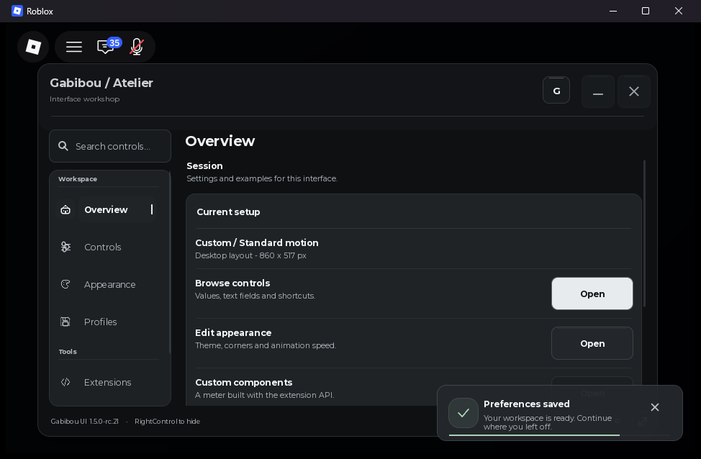Open the Controls sidebar tab
This screenshot has width=701, height=459.
[x=106, y=247]
